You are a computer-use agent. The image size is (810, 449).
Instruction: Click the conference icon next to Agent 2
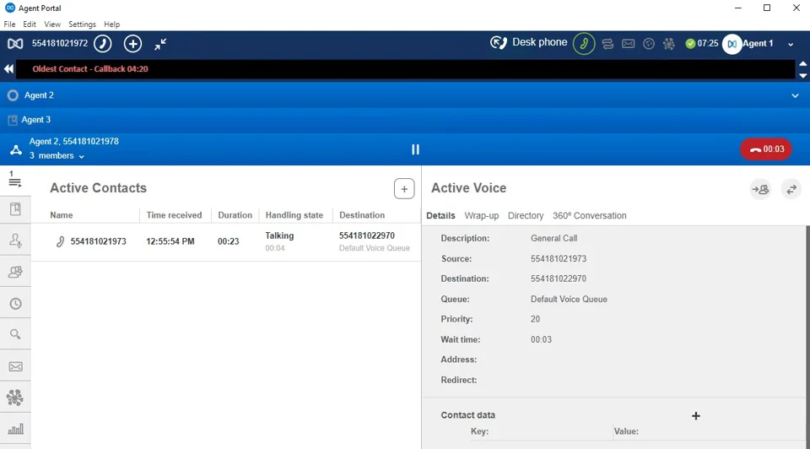click(x=16, y=150)
